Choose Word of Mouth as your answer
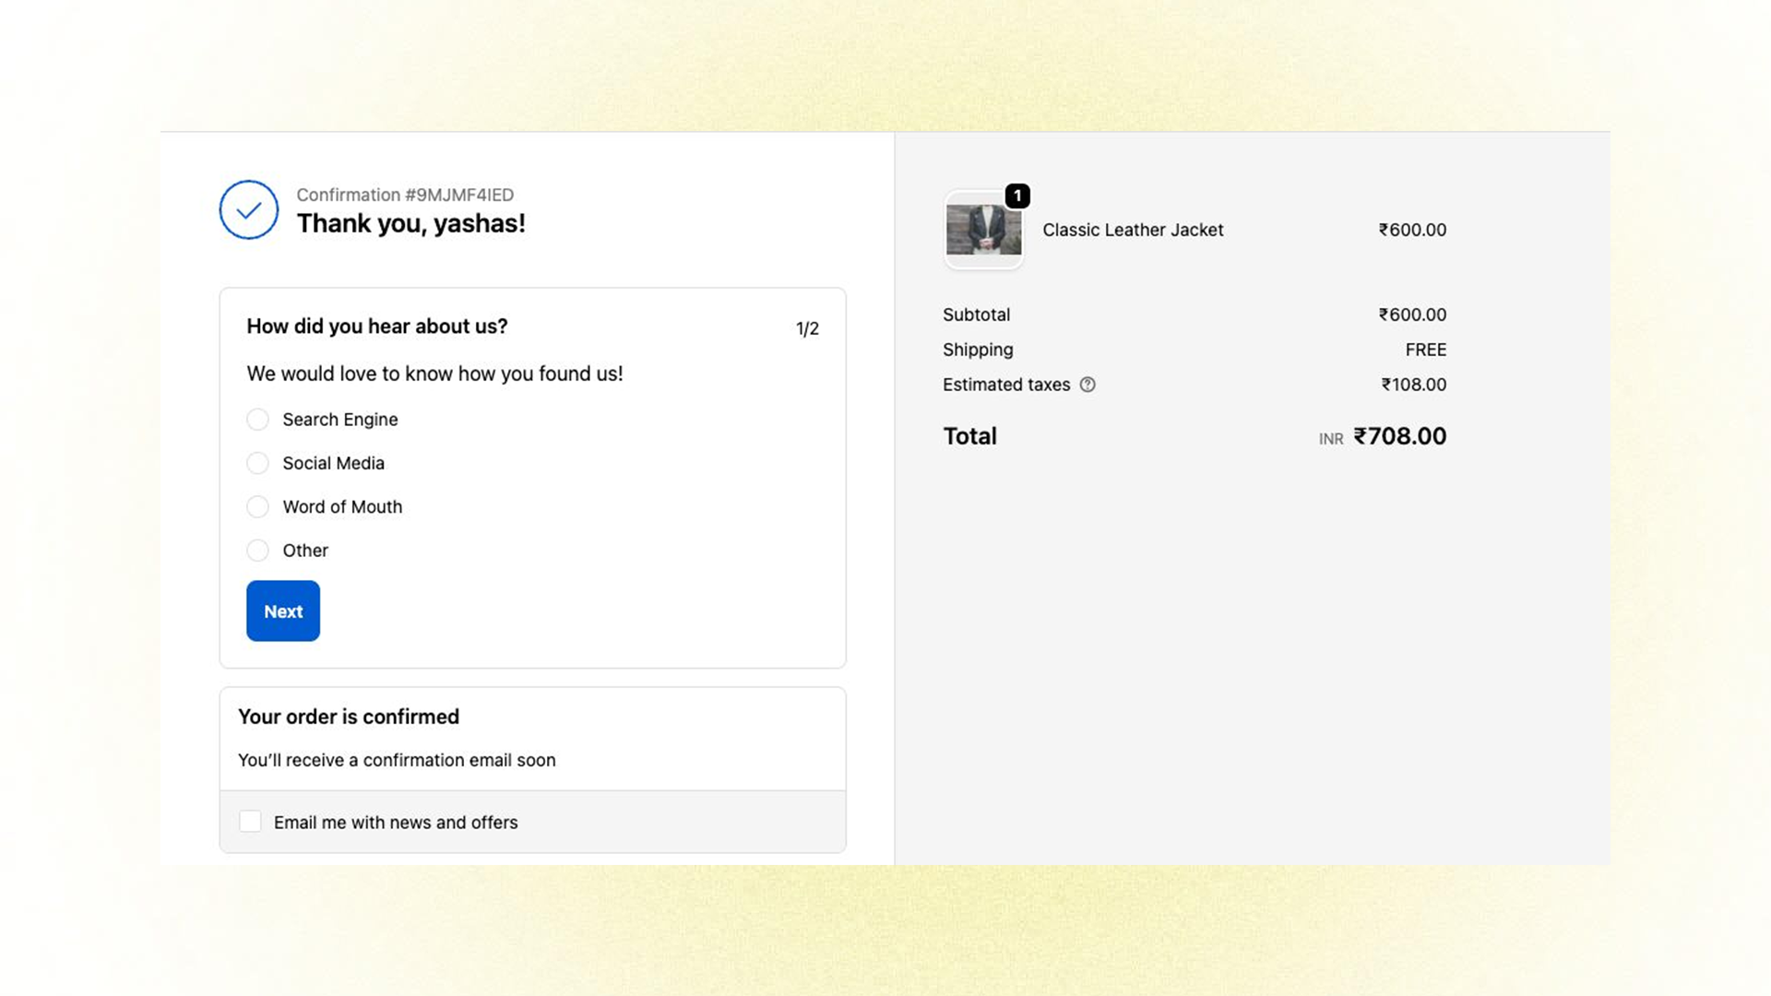Image resolution: width=1771 pixels, height=996 pixels. 257,506
